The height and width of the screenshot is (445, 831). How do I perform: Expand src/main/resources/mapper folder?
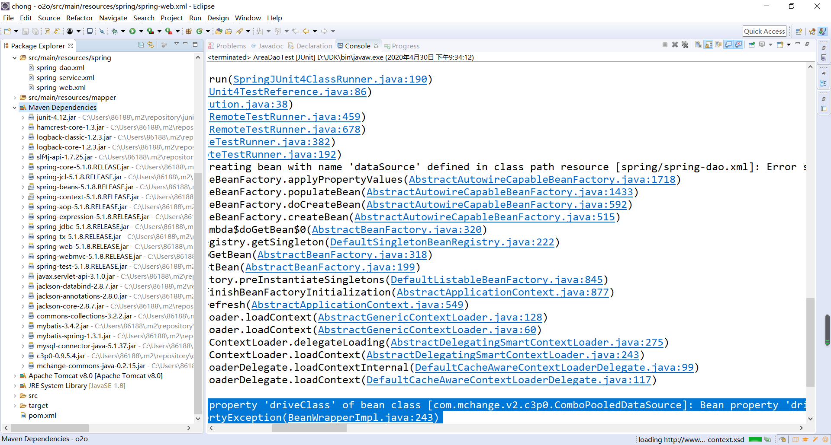[14, 97]
